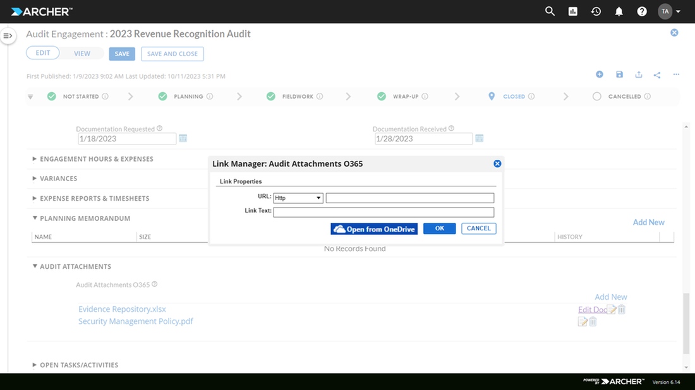Image resolution: width=695 pixels, height=390 pixels.
Task: Click the add new record plus icon
Action: [599, 74]
